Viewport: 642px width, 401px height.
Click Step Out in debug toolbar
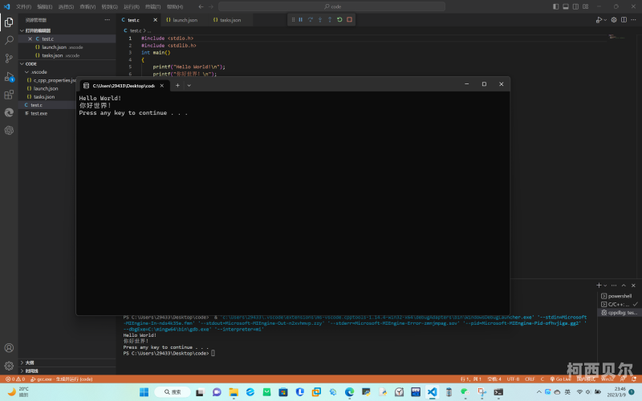click(330, 19)
